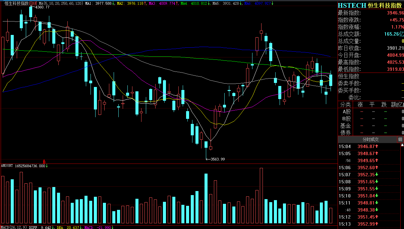Select the 日线 daily period label
404x229 pixels.
(x=33, y=3)
